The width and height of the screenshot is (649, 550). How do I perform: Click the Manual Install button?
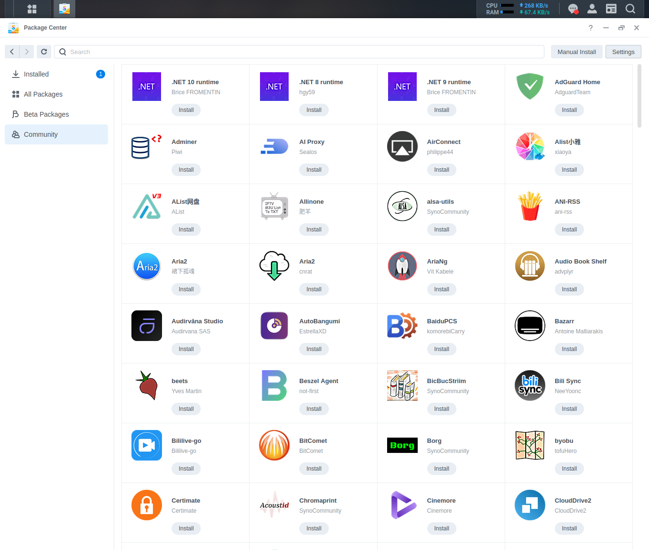pyautogui.click(x=576, y=52)
